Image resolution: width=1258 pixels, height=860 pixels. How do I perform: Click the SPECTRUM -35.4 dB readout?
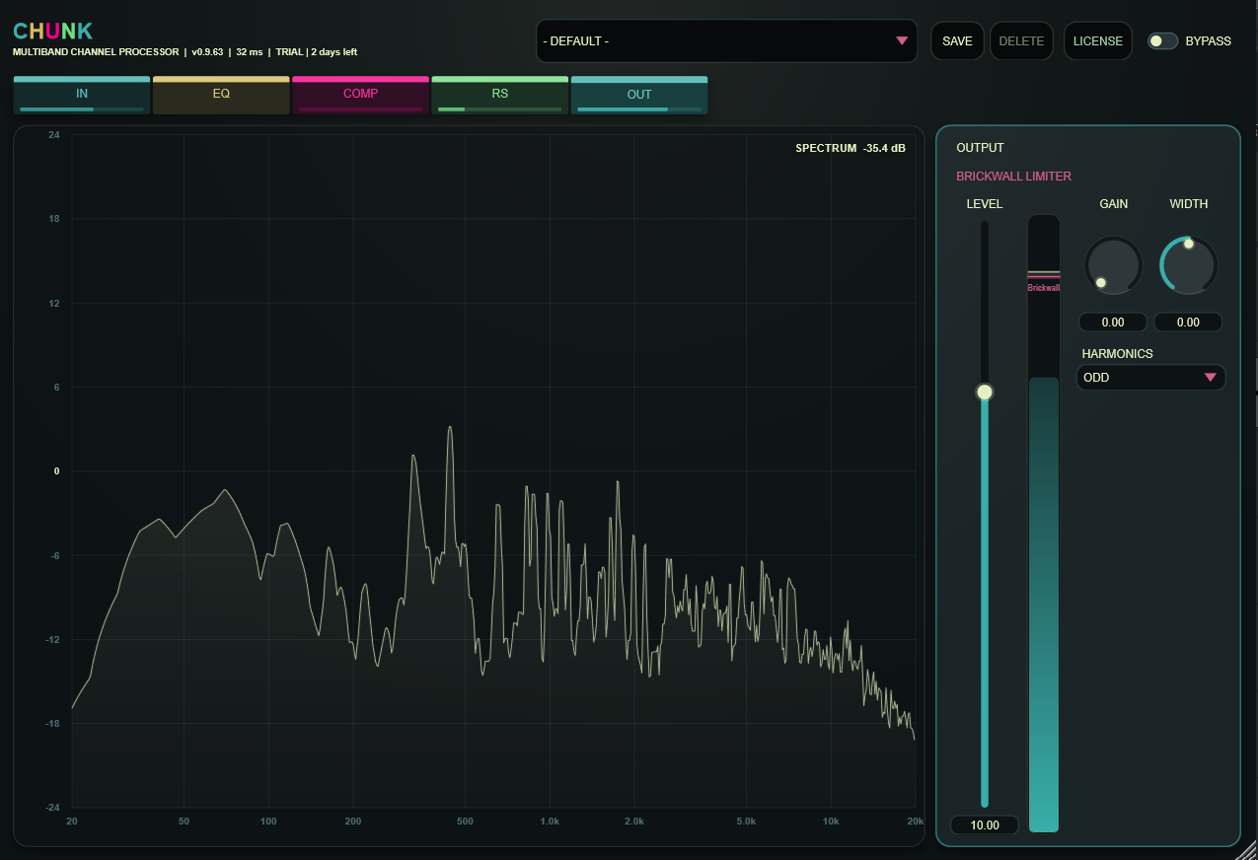pyautogui.click(x=850, y=149)
